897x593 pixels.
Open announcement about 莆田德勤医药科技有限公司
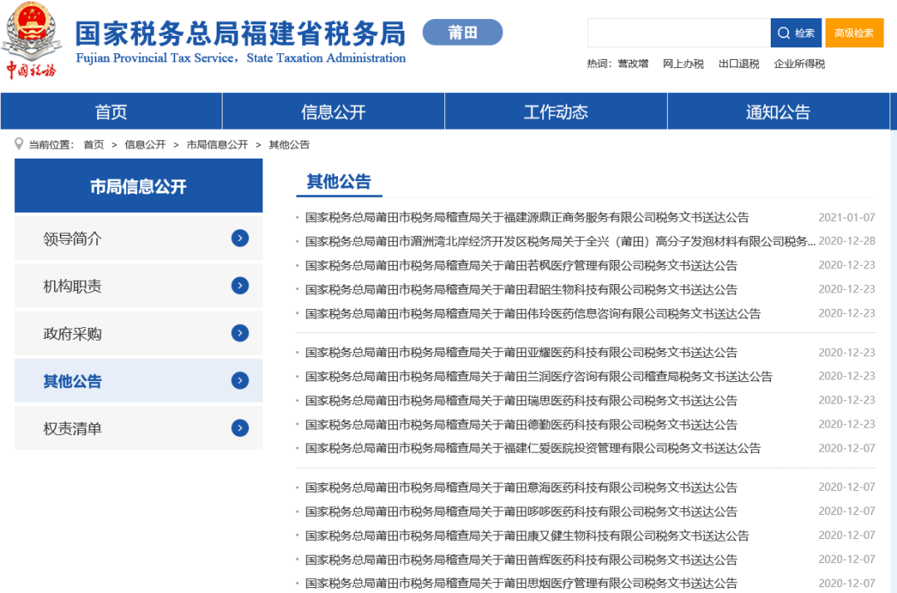[x=521, y=424]
